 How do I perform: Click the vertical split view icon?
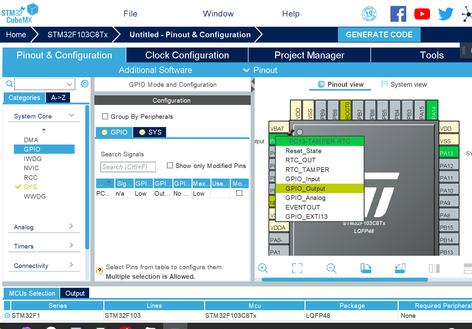point(434,268)
